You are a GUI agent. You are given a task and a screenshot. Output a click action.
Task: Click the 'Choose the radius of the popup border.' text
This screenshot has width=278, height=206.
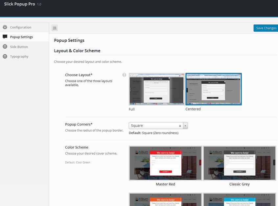[94, 131]
